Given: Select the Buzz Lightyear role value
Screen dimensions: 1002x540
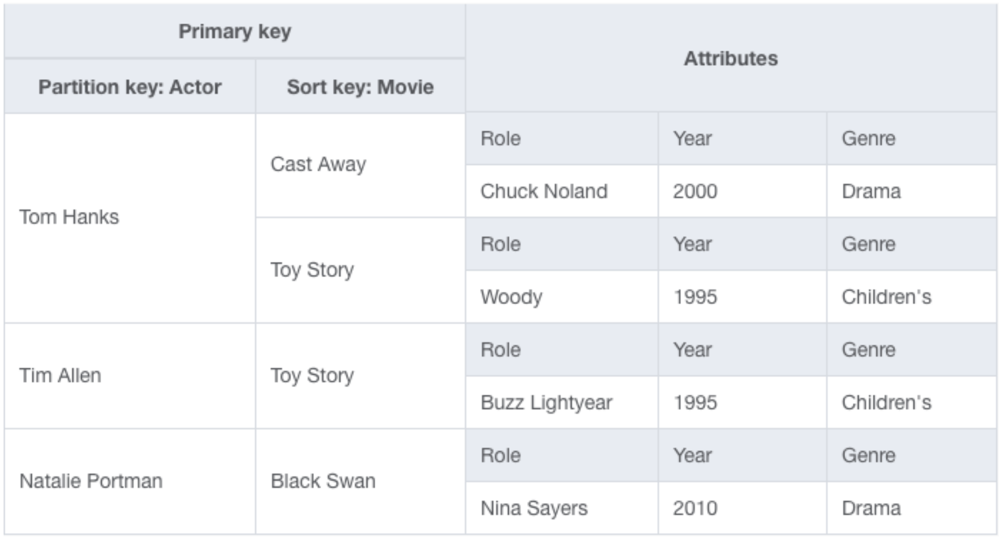Looking at the screenshot, I should coord(562,402).
